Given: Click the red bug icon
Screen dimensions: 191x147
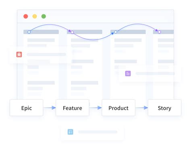Looking at the screenshot, I should [x=19, y=54].
